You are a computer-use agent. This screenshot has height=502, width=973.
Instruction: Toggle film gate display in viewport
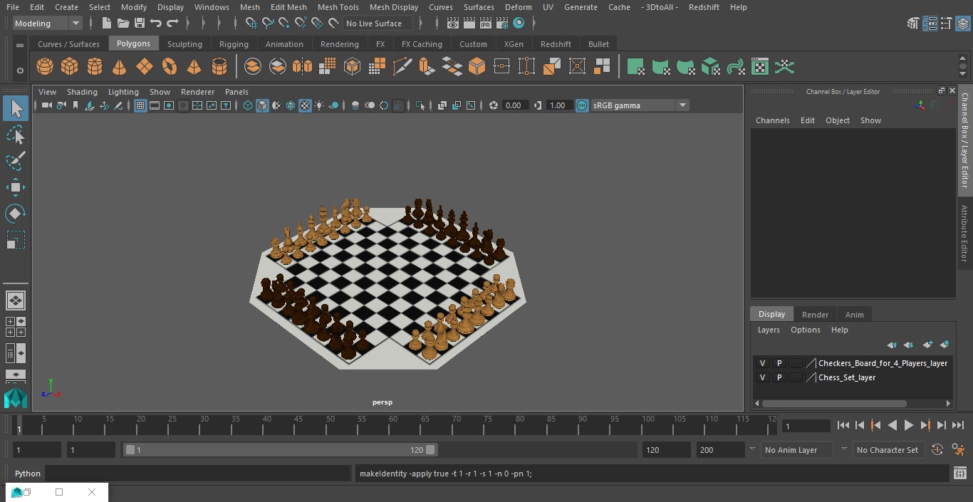[x=155, y=105]
